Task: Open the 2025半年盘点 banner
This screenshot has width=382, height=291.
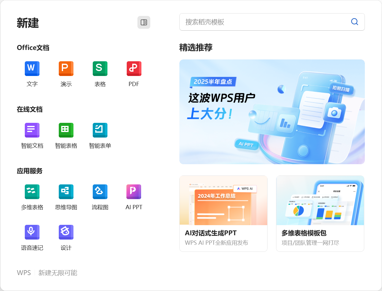Action: pyautogui.click(x=272, y=112)
